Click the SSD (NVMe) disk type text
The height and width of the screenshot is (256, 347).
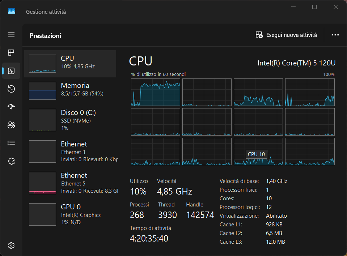[x=76, y=121]
